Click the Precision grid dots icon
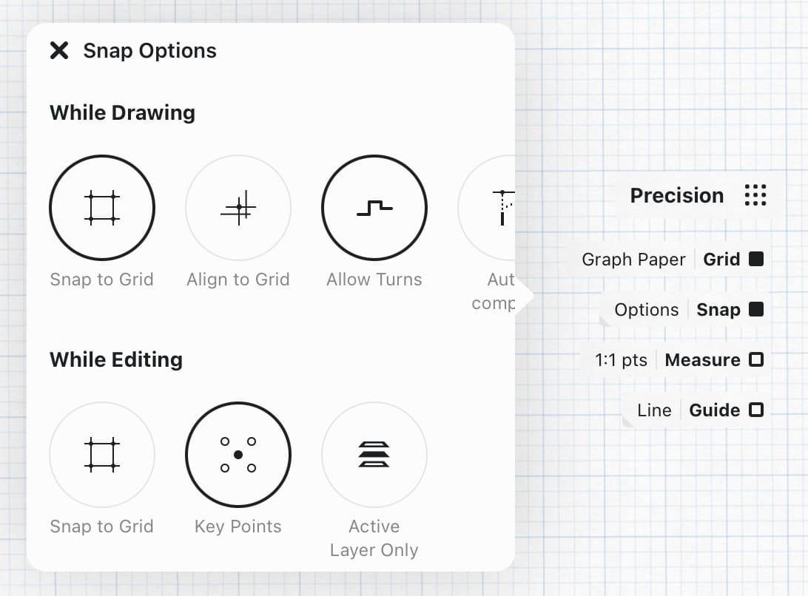This screenshot has height=596, width=808. tap(755, 195)
